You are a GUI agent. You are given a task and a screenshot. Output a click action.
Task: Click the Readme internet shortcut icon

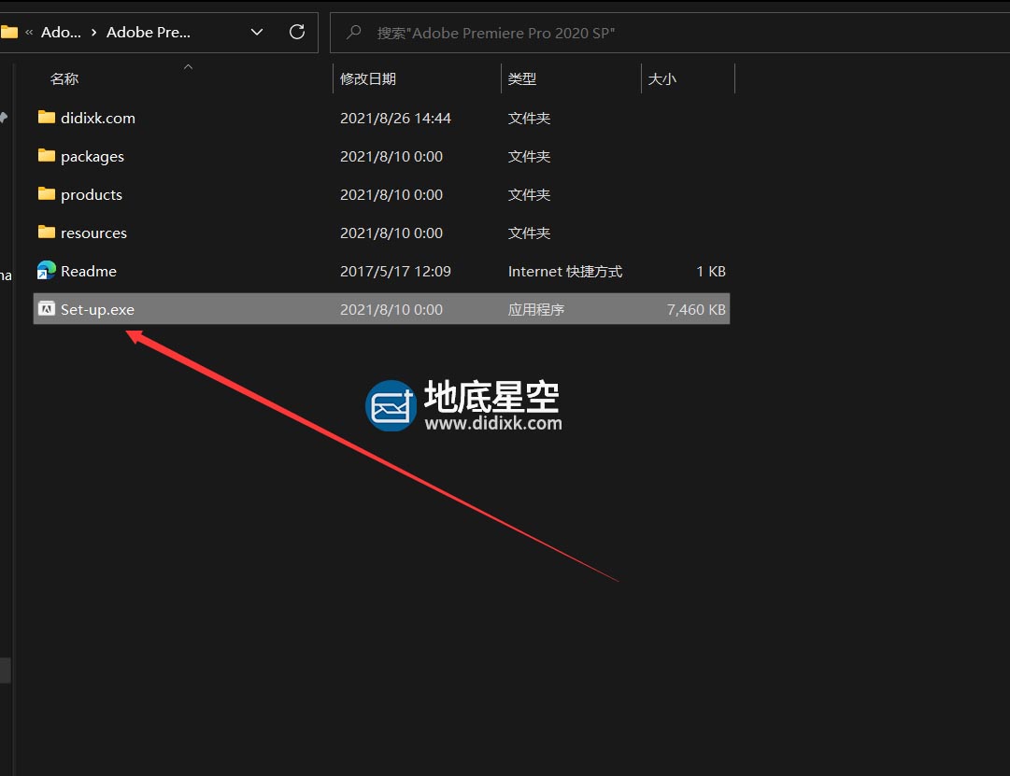point(47,270)
